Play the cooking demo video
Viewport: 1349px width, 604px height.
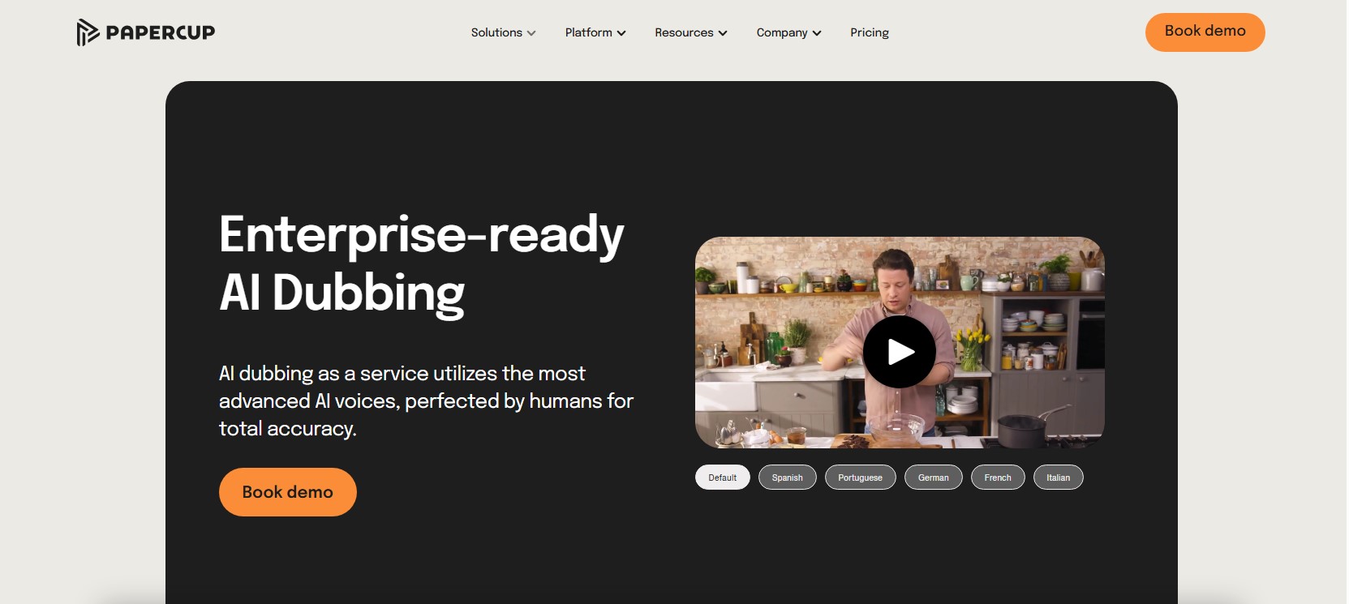tap(899, 352)
